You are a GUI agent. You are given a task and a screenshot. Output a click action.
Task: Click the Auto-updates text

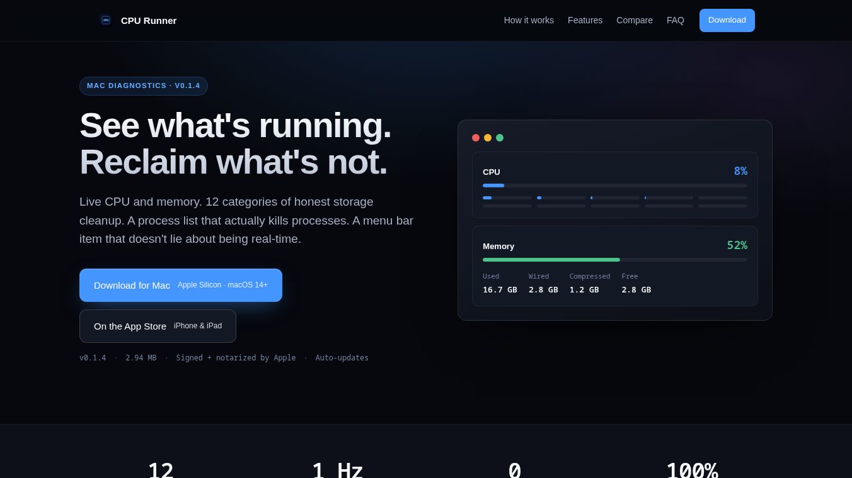(342, 358)
